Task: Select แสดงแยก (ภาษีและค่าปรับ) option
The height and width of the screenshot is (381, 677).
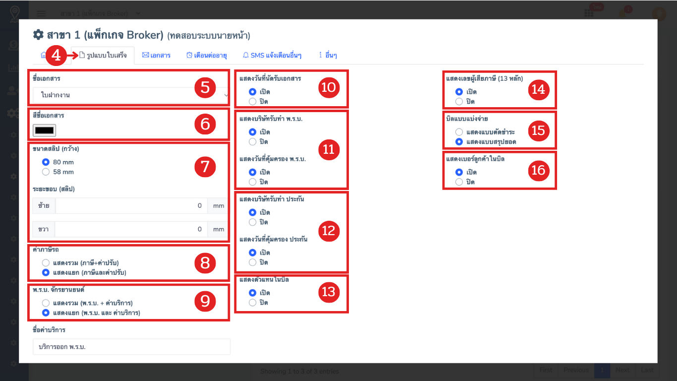Action: [46, 272]
